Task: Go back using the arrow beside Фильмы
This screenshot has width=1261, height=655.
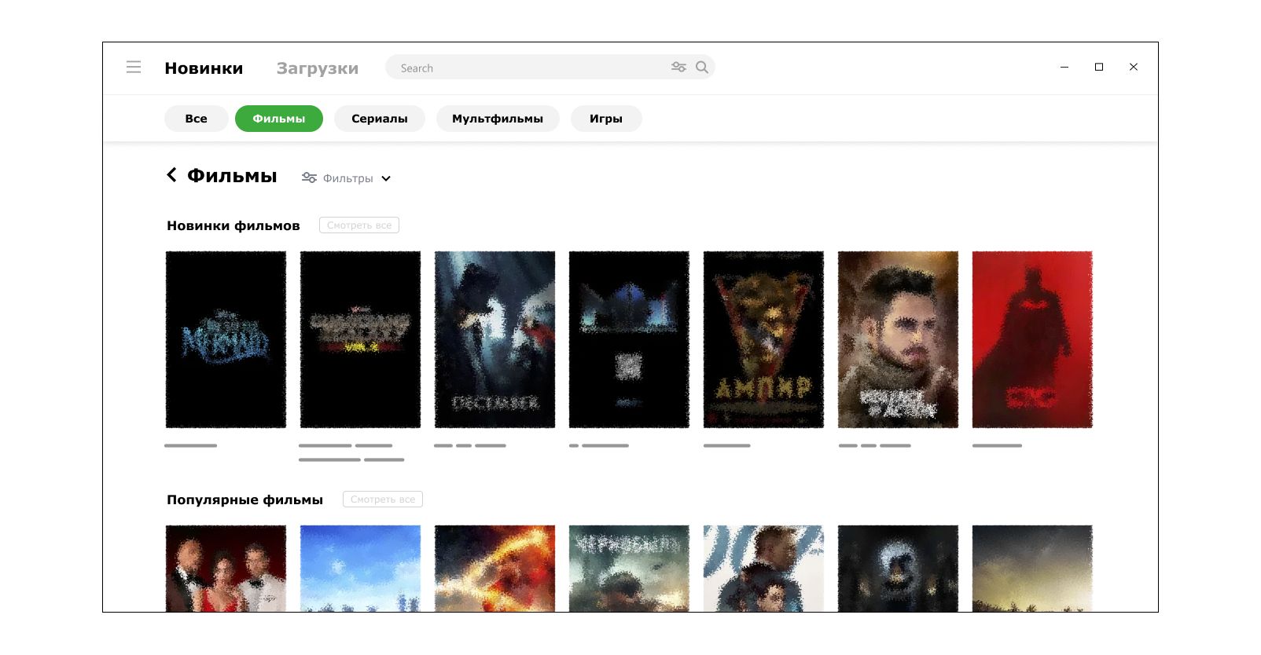Action: point(171,175)
